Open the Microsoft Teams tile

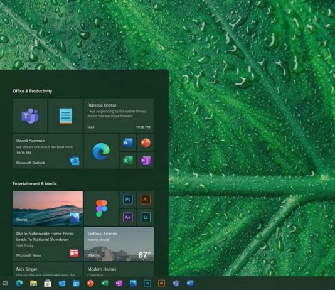point(30,115)
